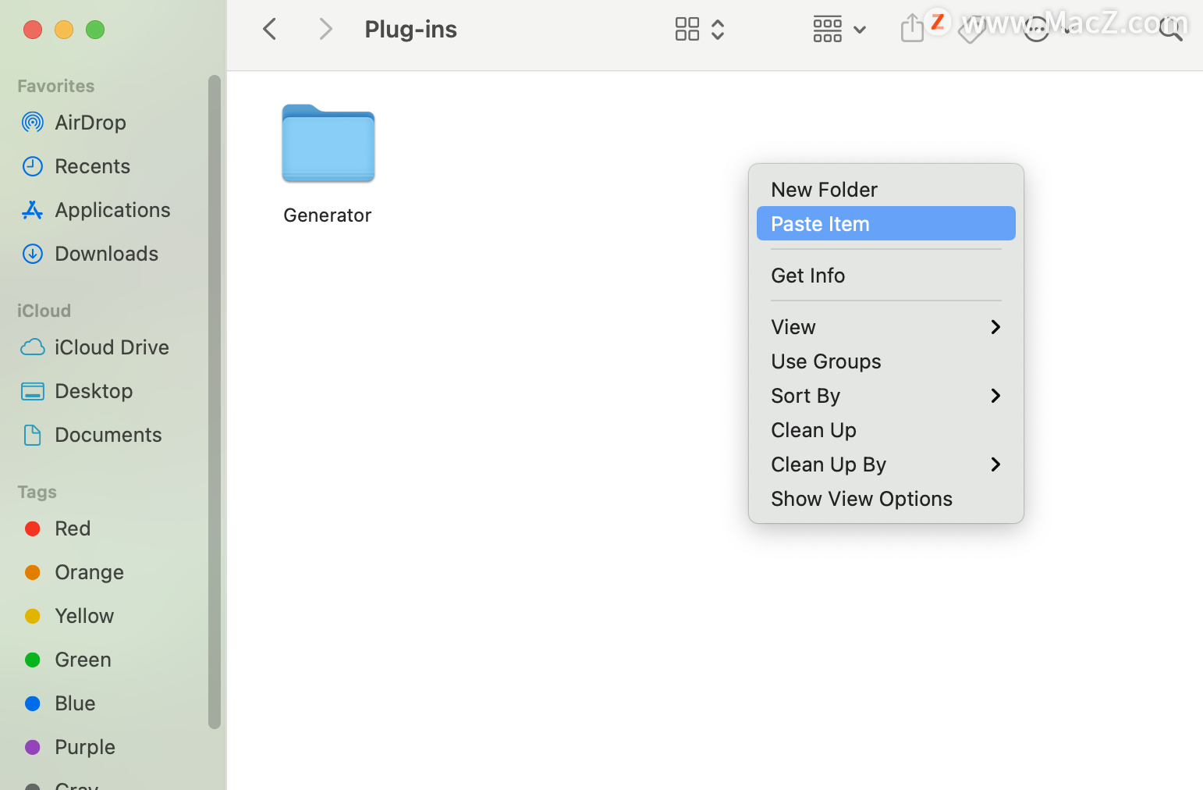Filter by the Green tag
Image resolution: width=1203 pixels, height=790 pixels.
tap(83, 660)
